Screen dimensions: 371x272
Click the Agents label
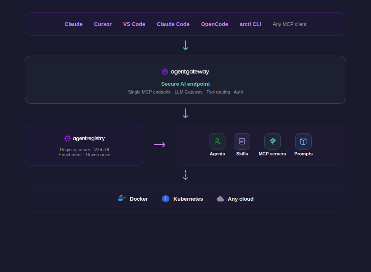pos(217,154)
